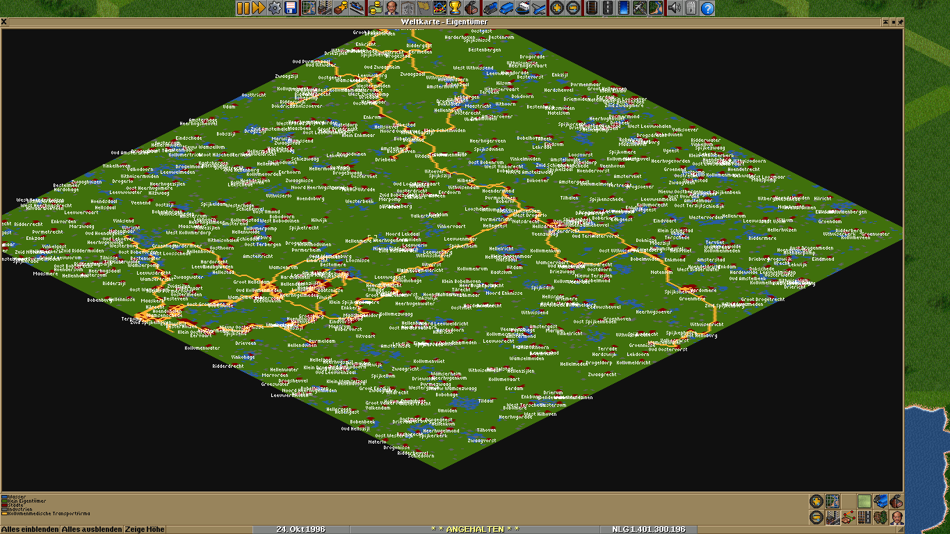Pause the game with the toolbar pause button
950x534 pixels.
[243, 8]
